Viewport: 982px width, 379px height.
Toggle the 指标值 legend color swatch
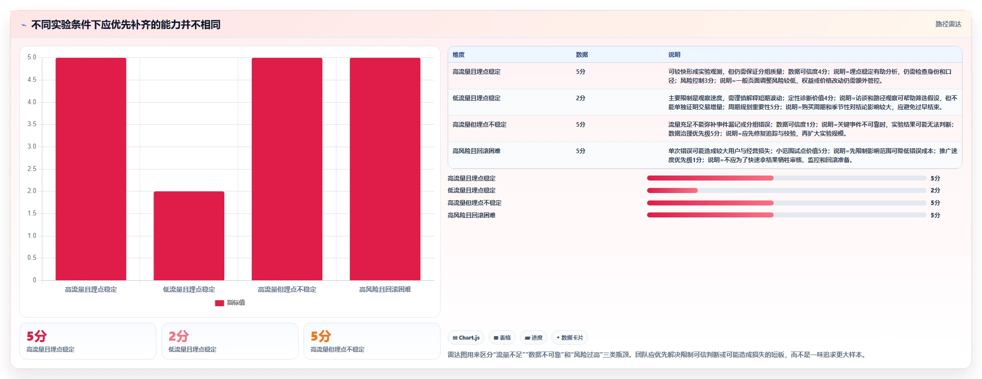[219, 303]
